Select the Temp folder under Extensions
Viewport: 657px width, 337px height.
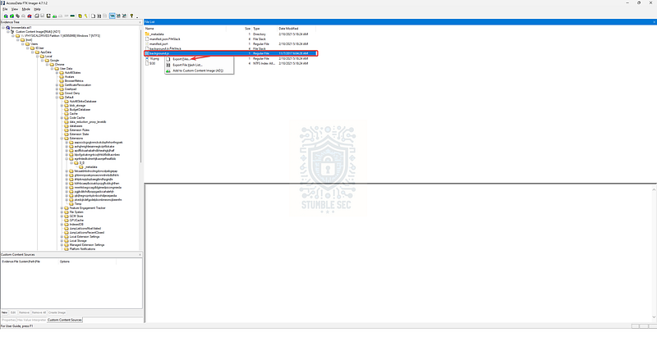click(78, 204)
